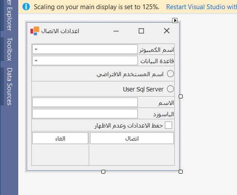This screenshot has height=195, width=237.
Task: Click the form's X close button
Action: (167, 31)
